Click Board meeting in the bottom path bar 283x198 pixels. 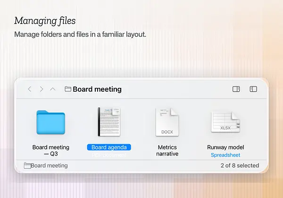(49, 165)
